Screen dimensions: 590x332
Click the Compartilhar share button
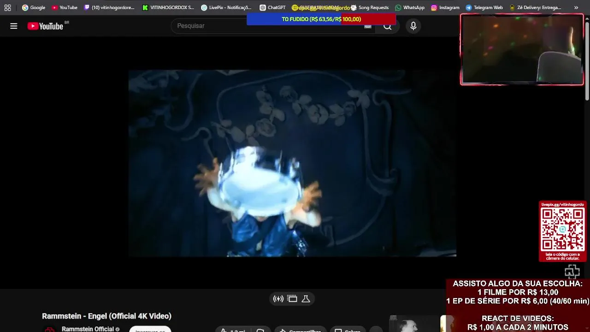[x=301, y=330]
